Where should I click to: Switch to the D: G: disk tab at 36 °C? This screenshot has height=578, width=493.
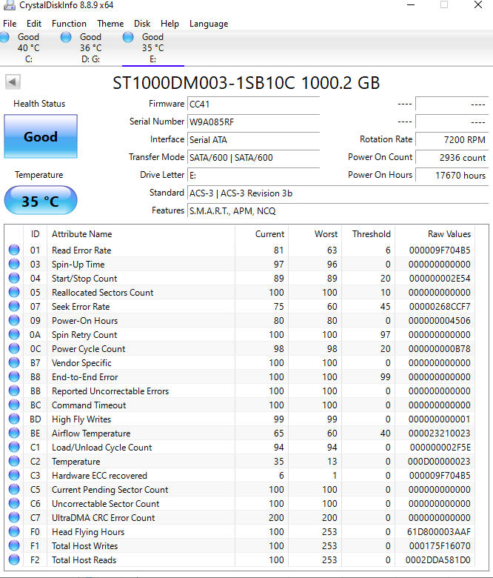[x=90, y=48]
